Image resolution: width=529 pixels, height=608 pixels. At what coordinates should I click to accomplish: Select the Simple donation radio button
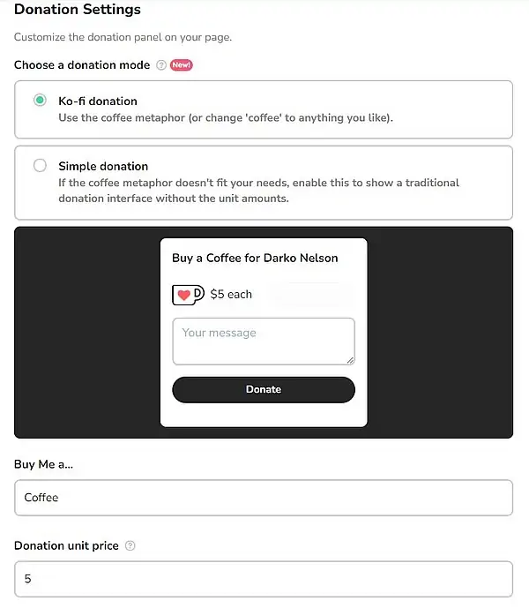(40, 166)
